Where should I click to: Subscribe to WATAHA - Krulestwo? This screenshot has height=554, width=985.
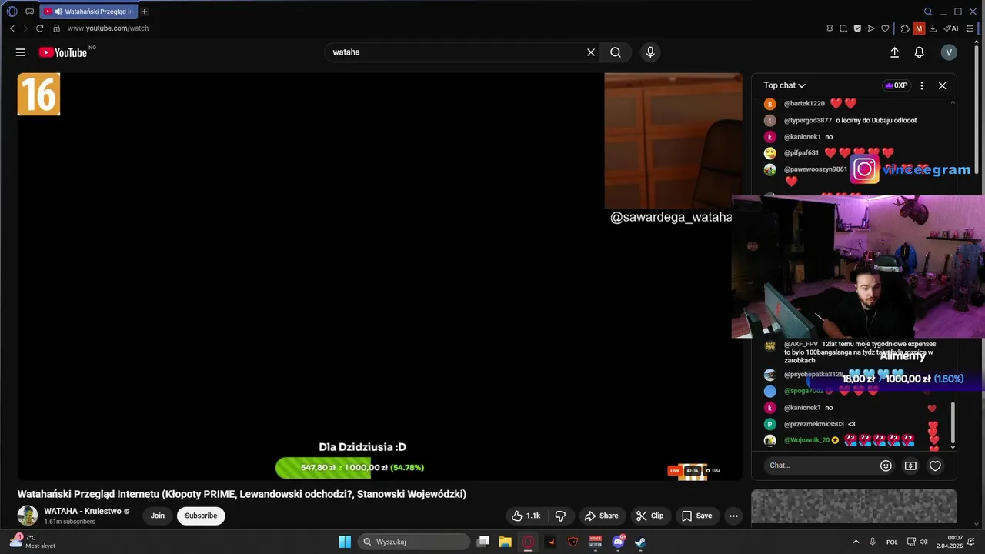[201, 516]
